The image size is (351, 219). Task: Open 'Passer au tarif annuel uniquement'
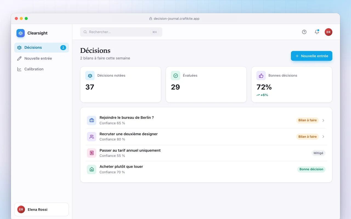(x=206, y=153)
